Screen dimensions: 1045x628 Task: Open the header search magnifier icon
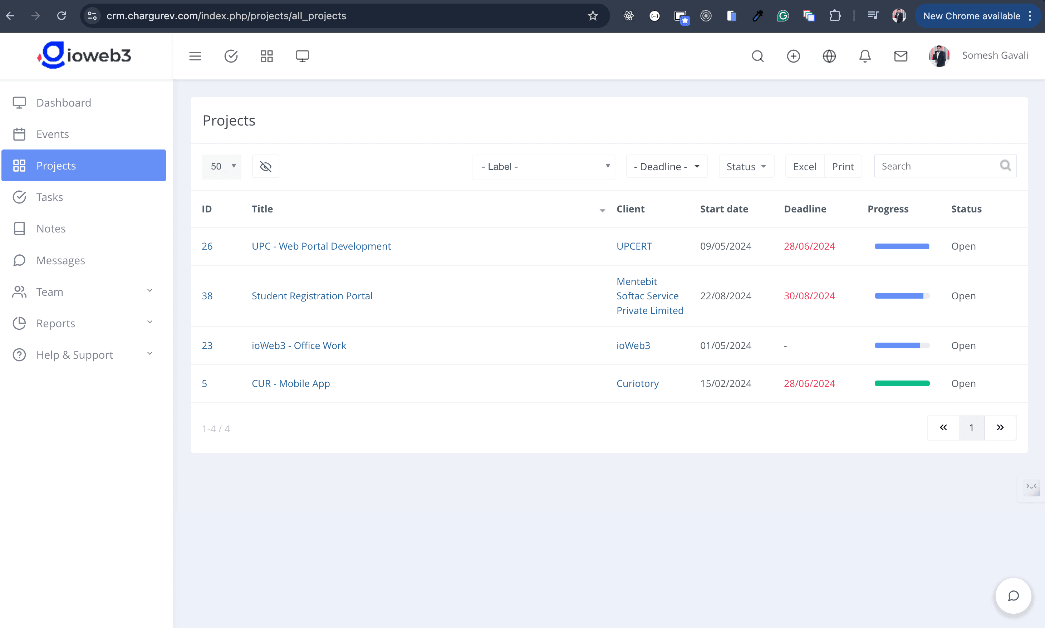[757, 56]
